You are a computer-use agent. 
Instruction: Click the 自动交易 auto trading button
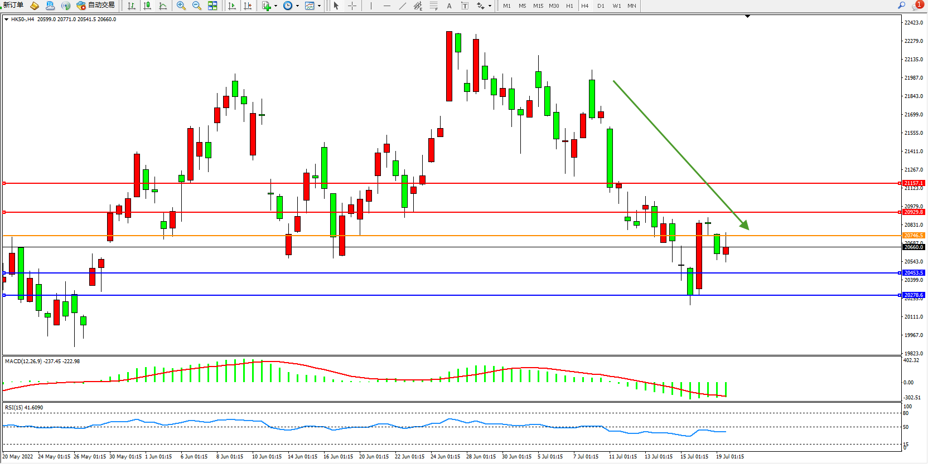pyautogui.click(x=96, y=5)
